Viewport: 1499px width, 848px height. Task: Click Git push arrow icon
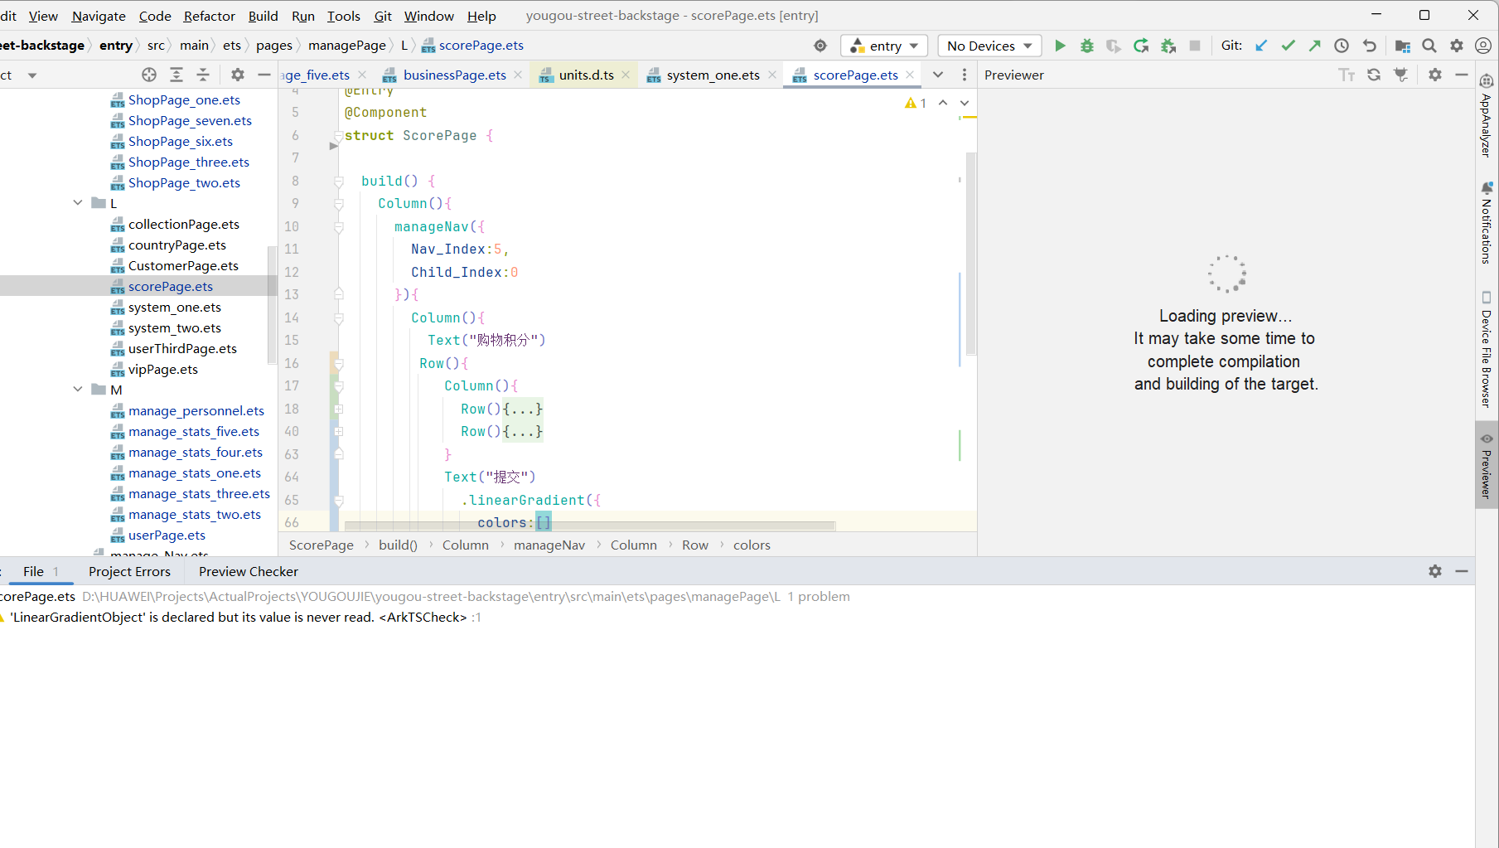tap(1315, 46)
